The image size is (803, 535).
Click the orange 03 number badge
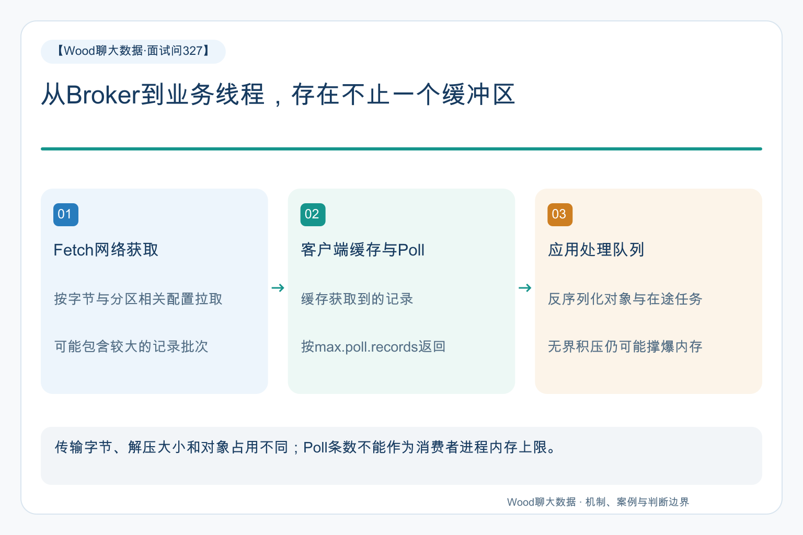(560, 215)
